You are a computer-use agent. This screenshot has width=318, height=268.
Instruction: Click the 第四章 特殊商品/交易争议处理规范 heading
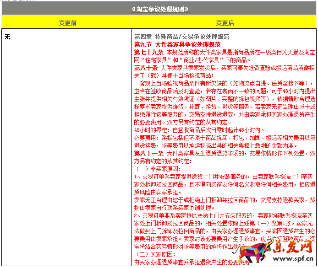(x=181, y=37)
